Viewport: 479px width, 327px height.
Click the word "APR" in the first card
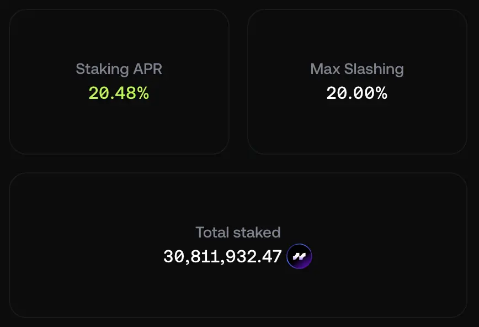tap(147, 69)
